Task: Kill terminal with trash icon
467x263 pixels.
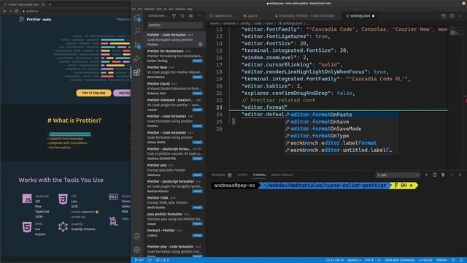Action: point(443,175)
